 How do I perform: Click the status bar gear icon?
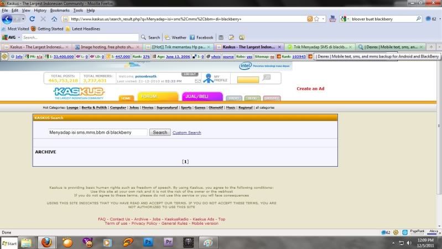point(396,232)
